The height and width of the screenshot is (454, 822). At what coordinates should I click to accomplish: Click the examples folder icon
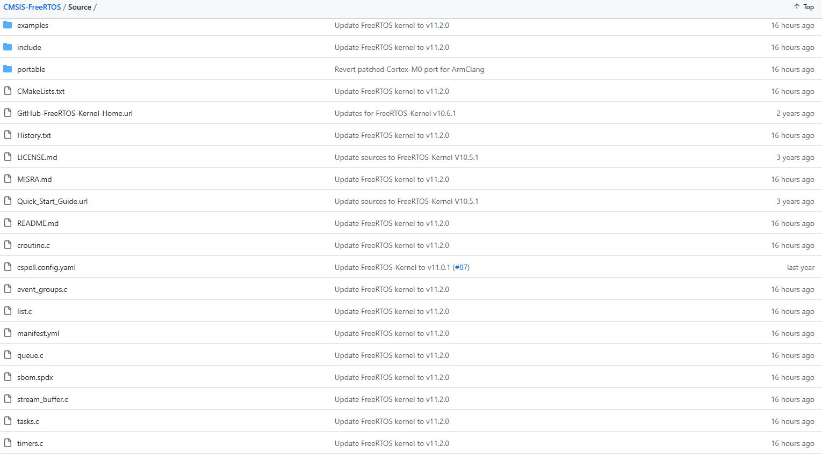8,25
